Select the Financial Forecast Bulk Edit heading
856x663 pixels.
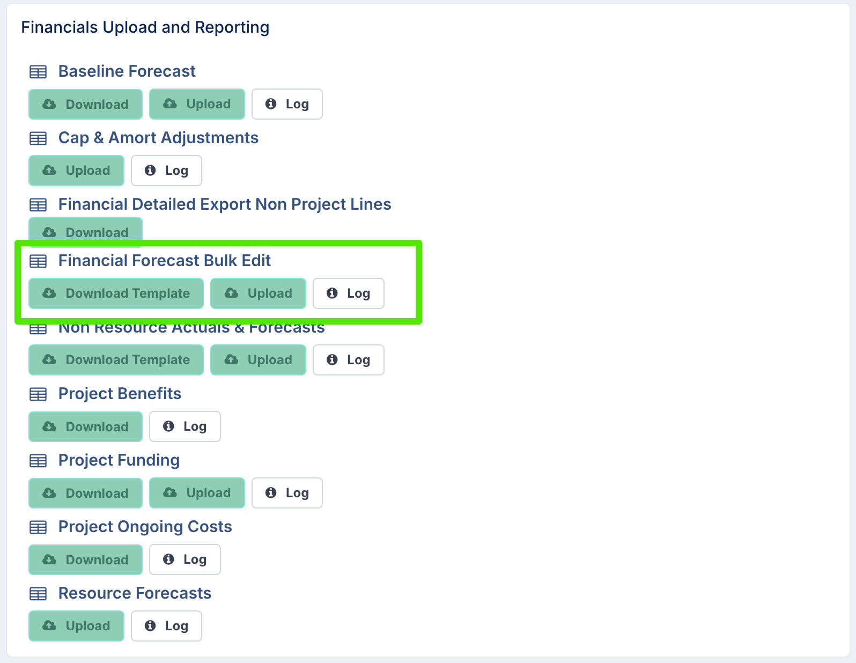point(164,261)
